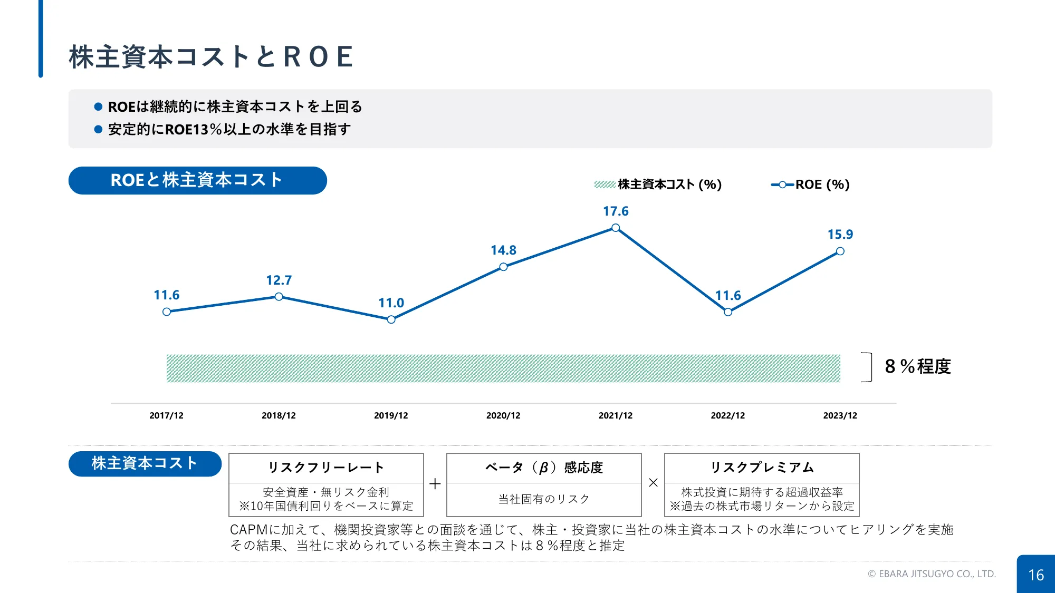The width and height of the screenshot is (1055, 593).
Task: Click the plus sign between formula boxes
Action: click(435, 483)
